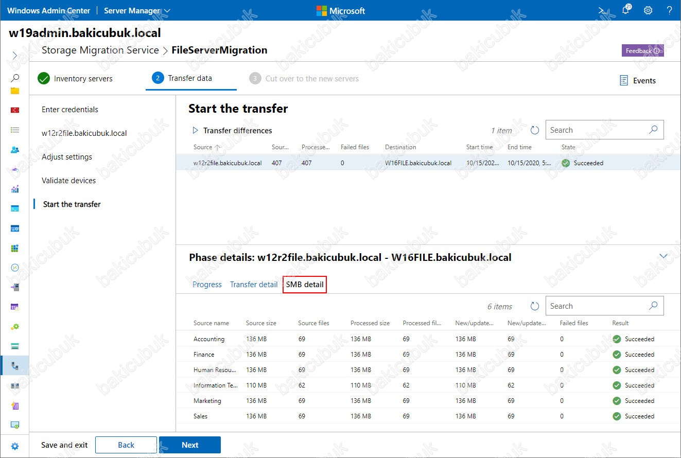Open the PowerShell prompt icon in top bar
681x458 pixels.
(603, 10)
